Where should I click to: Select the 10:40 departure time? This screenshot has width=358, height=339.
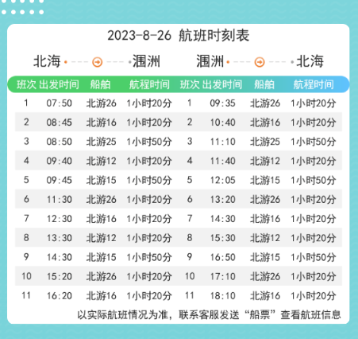click(x=222, y=123)
